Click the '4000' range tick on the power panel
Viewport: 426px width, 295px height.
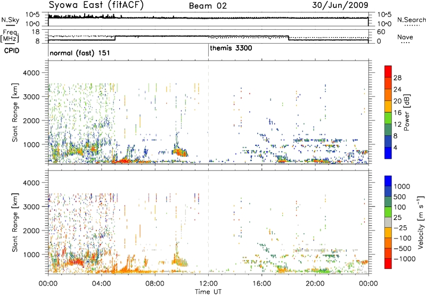pos(31,73)
